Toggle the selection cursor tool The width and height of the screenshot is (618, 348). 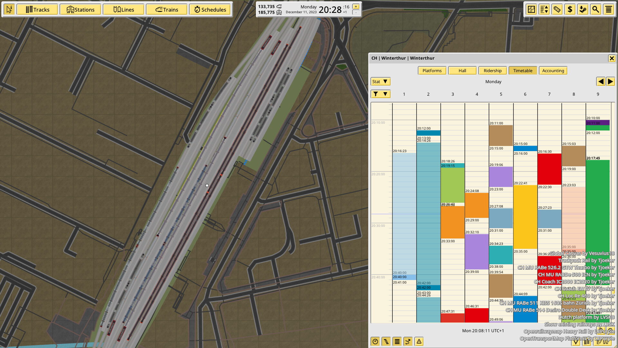[9, 9]
